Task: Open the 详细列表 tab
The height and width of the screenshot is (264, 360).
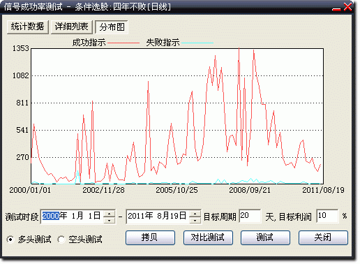Action: pyautogui.click(x=72, y=27)
